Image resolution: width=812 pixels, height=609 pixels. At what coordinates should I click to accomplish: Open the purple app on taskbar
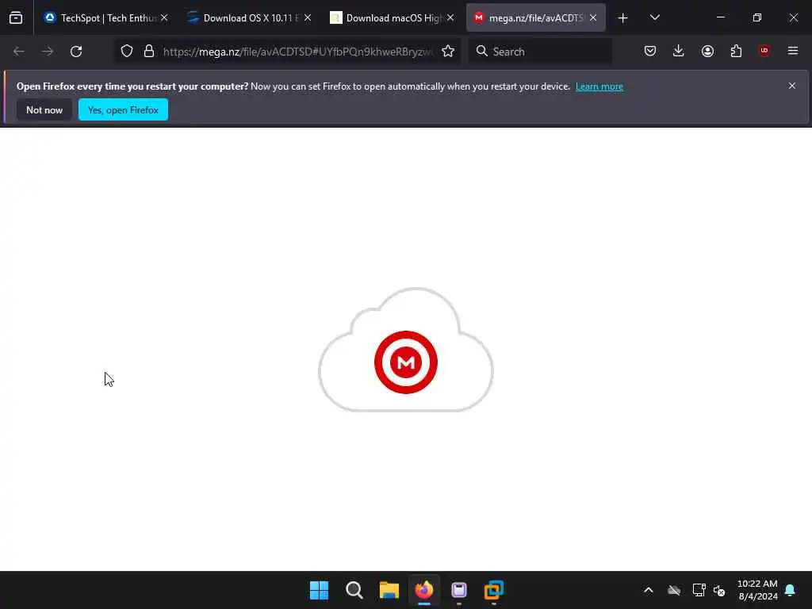click(459, 590)
